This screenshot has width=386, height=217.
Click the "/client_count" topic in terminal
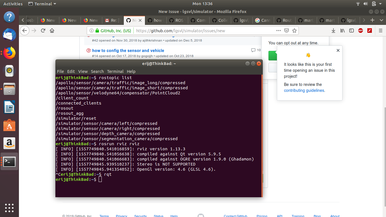click(72, 98)
